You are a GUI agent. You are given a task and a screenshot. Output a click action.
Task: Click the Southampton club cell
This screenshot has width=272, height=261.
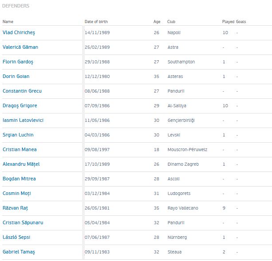181,62
